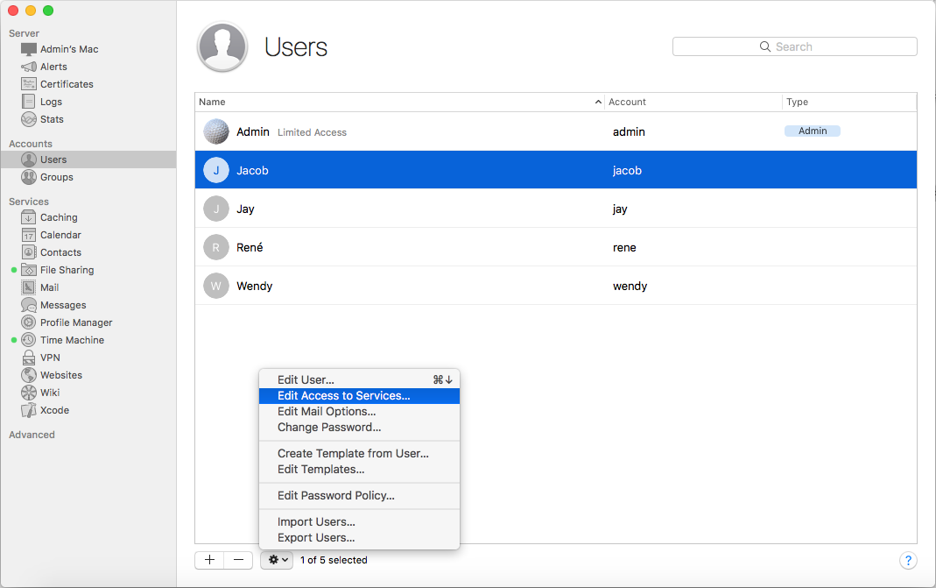This screenshot has height=588, width=936.
Task: Click the Type column header
Action: pos(848,103)
